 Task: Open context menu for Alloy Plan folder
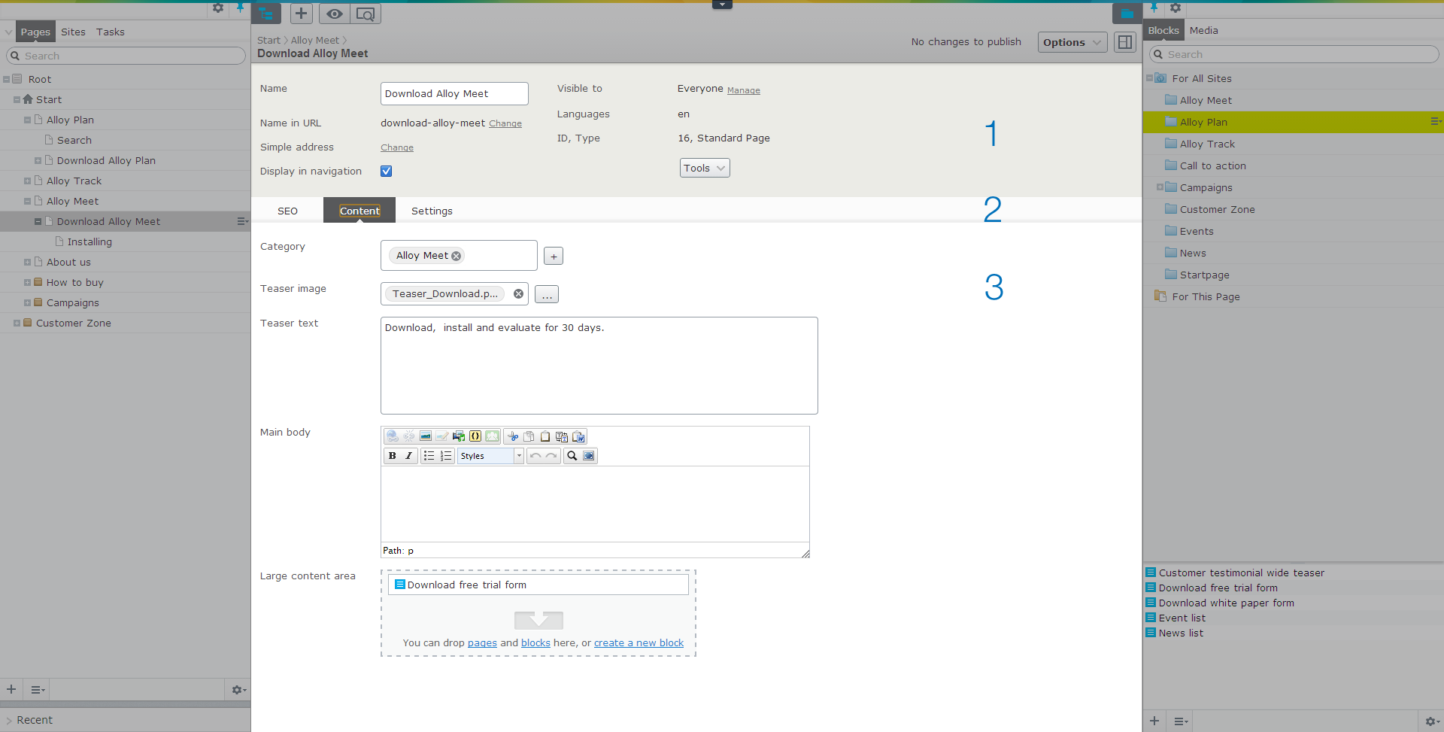click(x=1436, y=122)
